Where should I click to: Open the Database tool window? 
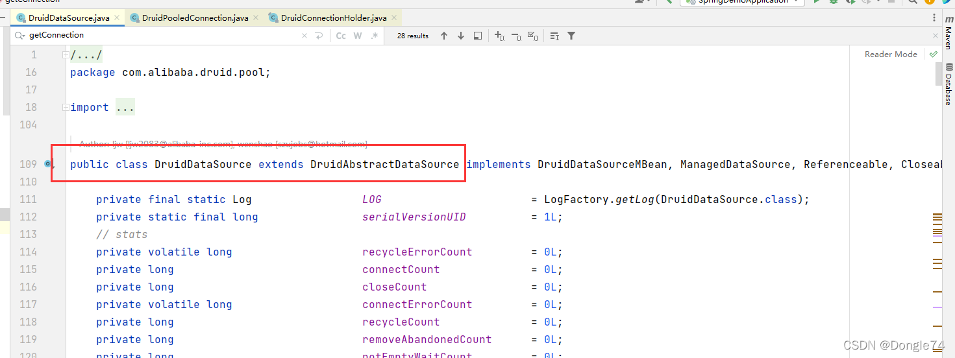click(949, 84)
